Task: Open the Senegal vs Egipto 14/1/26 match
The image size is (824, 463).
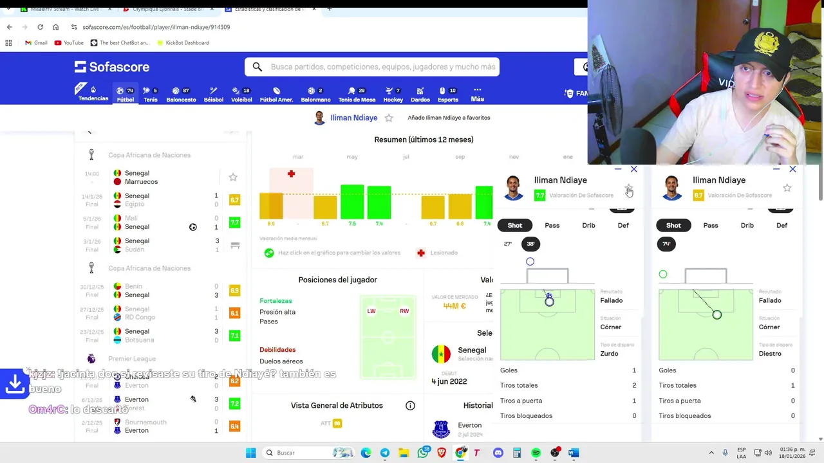Action: click(x=160, y=200)
